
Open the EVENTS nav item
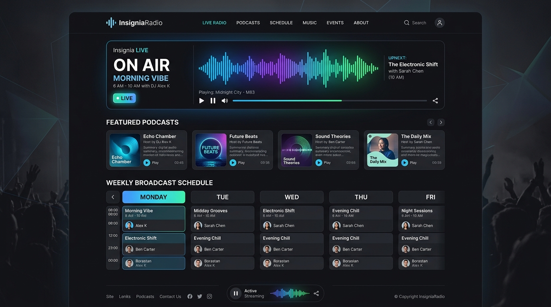(x=335, y=23)
